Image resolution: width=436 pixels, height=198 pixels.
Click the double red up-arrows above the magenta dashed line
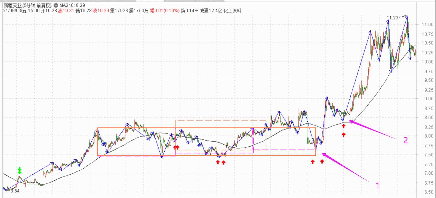[x=176, y=147]
